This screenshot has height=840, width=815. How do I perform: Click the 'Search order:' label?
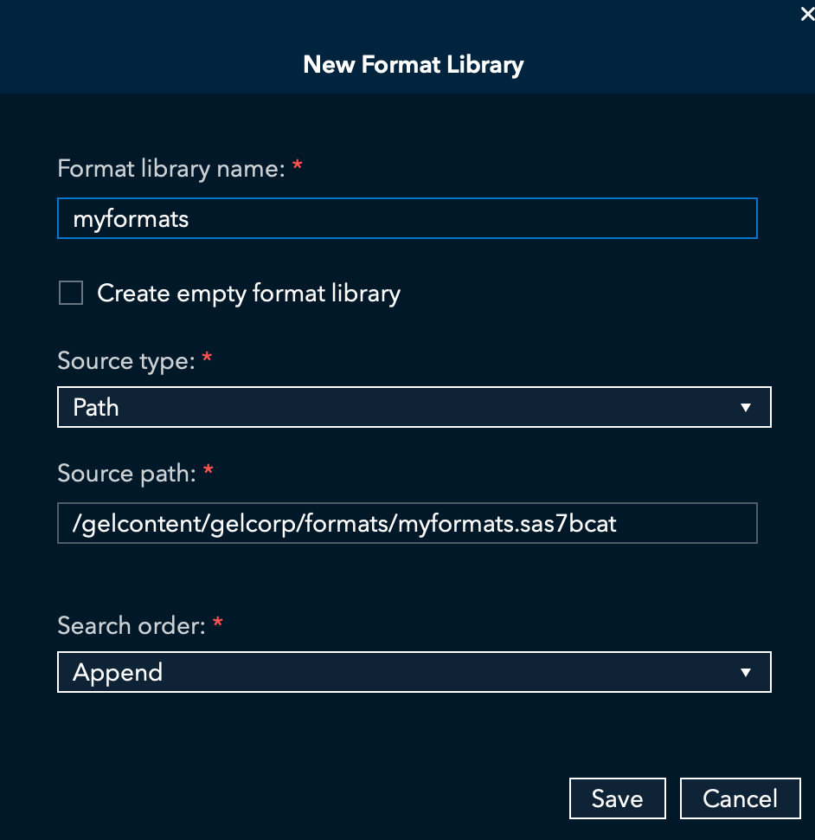[x=132, y=624]
